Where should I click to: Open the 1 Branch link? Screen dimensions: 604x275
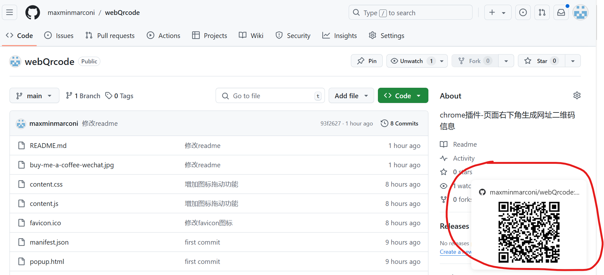83,95
